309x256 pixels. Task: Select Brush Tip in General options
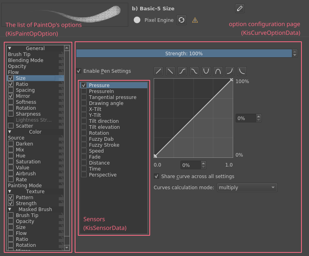pos(19,54)
